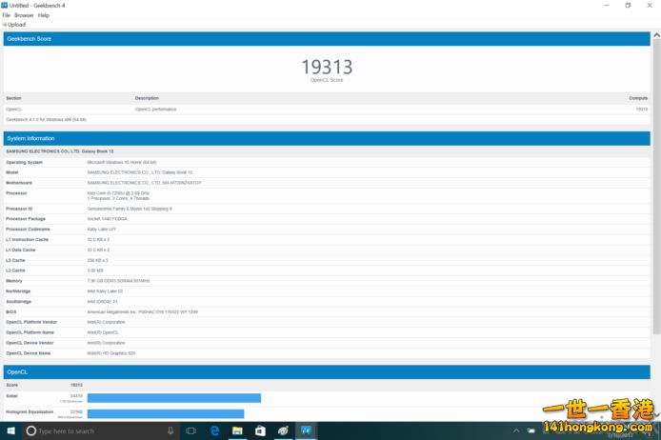Image resolution: width=661 pixels, height=440 pixels.
Task: Open the Store from taskbar
Action: [260, 430]
